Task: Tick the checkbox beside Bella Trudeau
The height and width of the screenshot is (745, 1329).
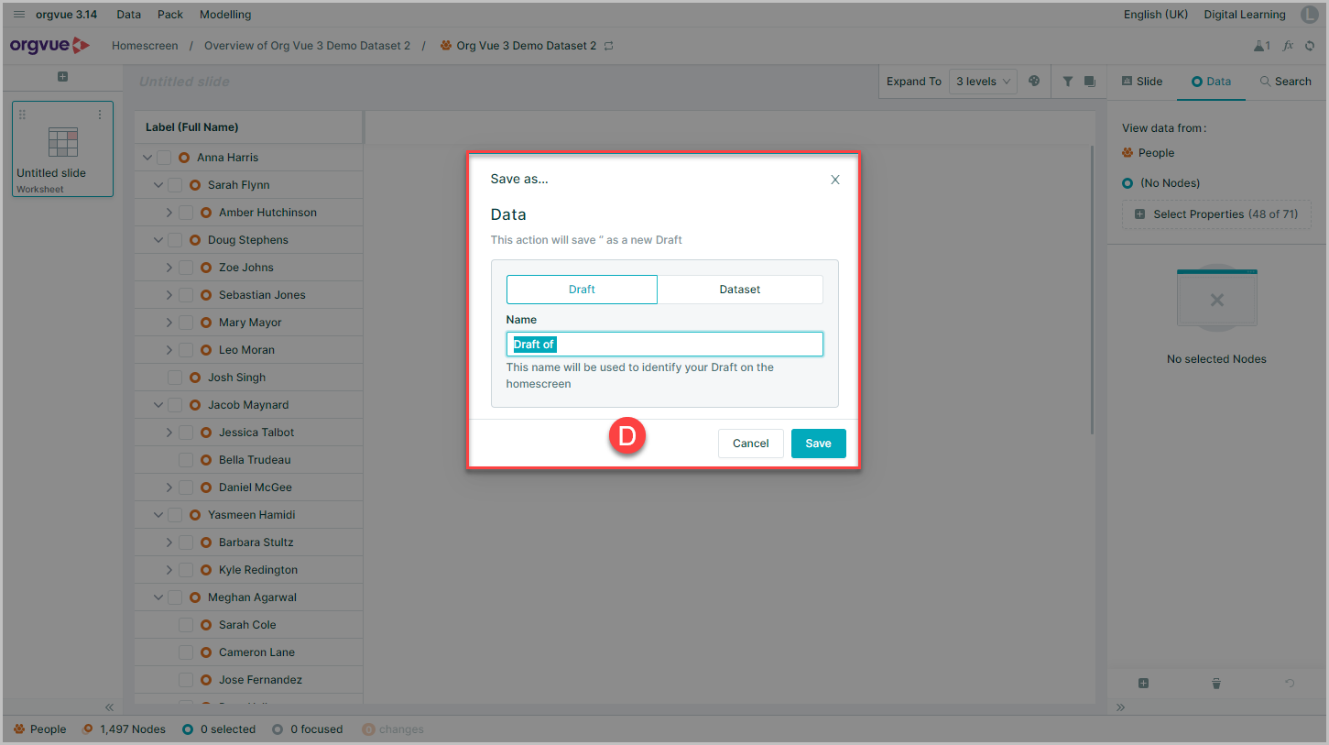Action: 186,460
